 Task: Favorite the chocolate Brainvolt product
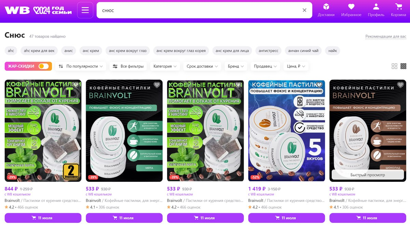click(x=400, y=85)
